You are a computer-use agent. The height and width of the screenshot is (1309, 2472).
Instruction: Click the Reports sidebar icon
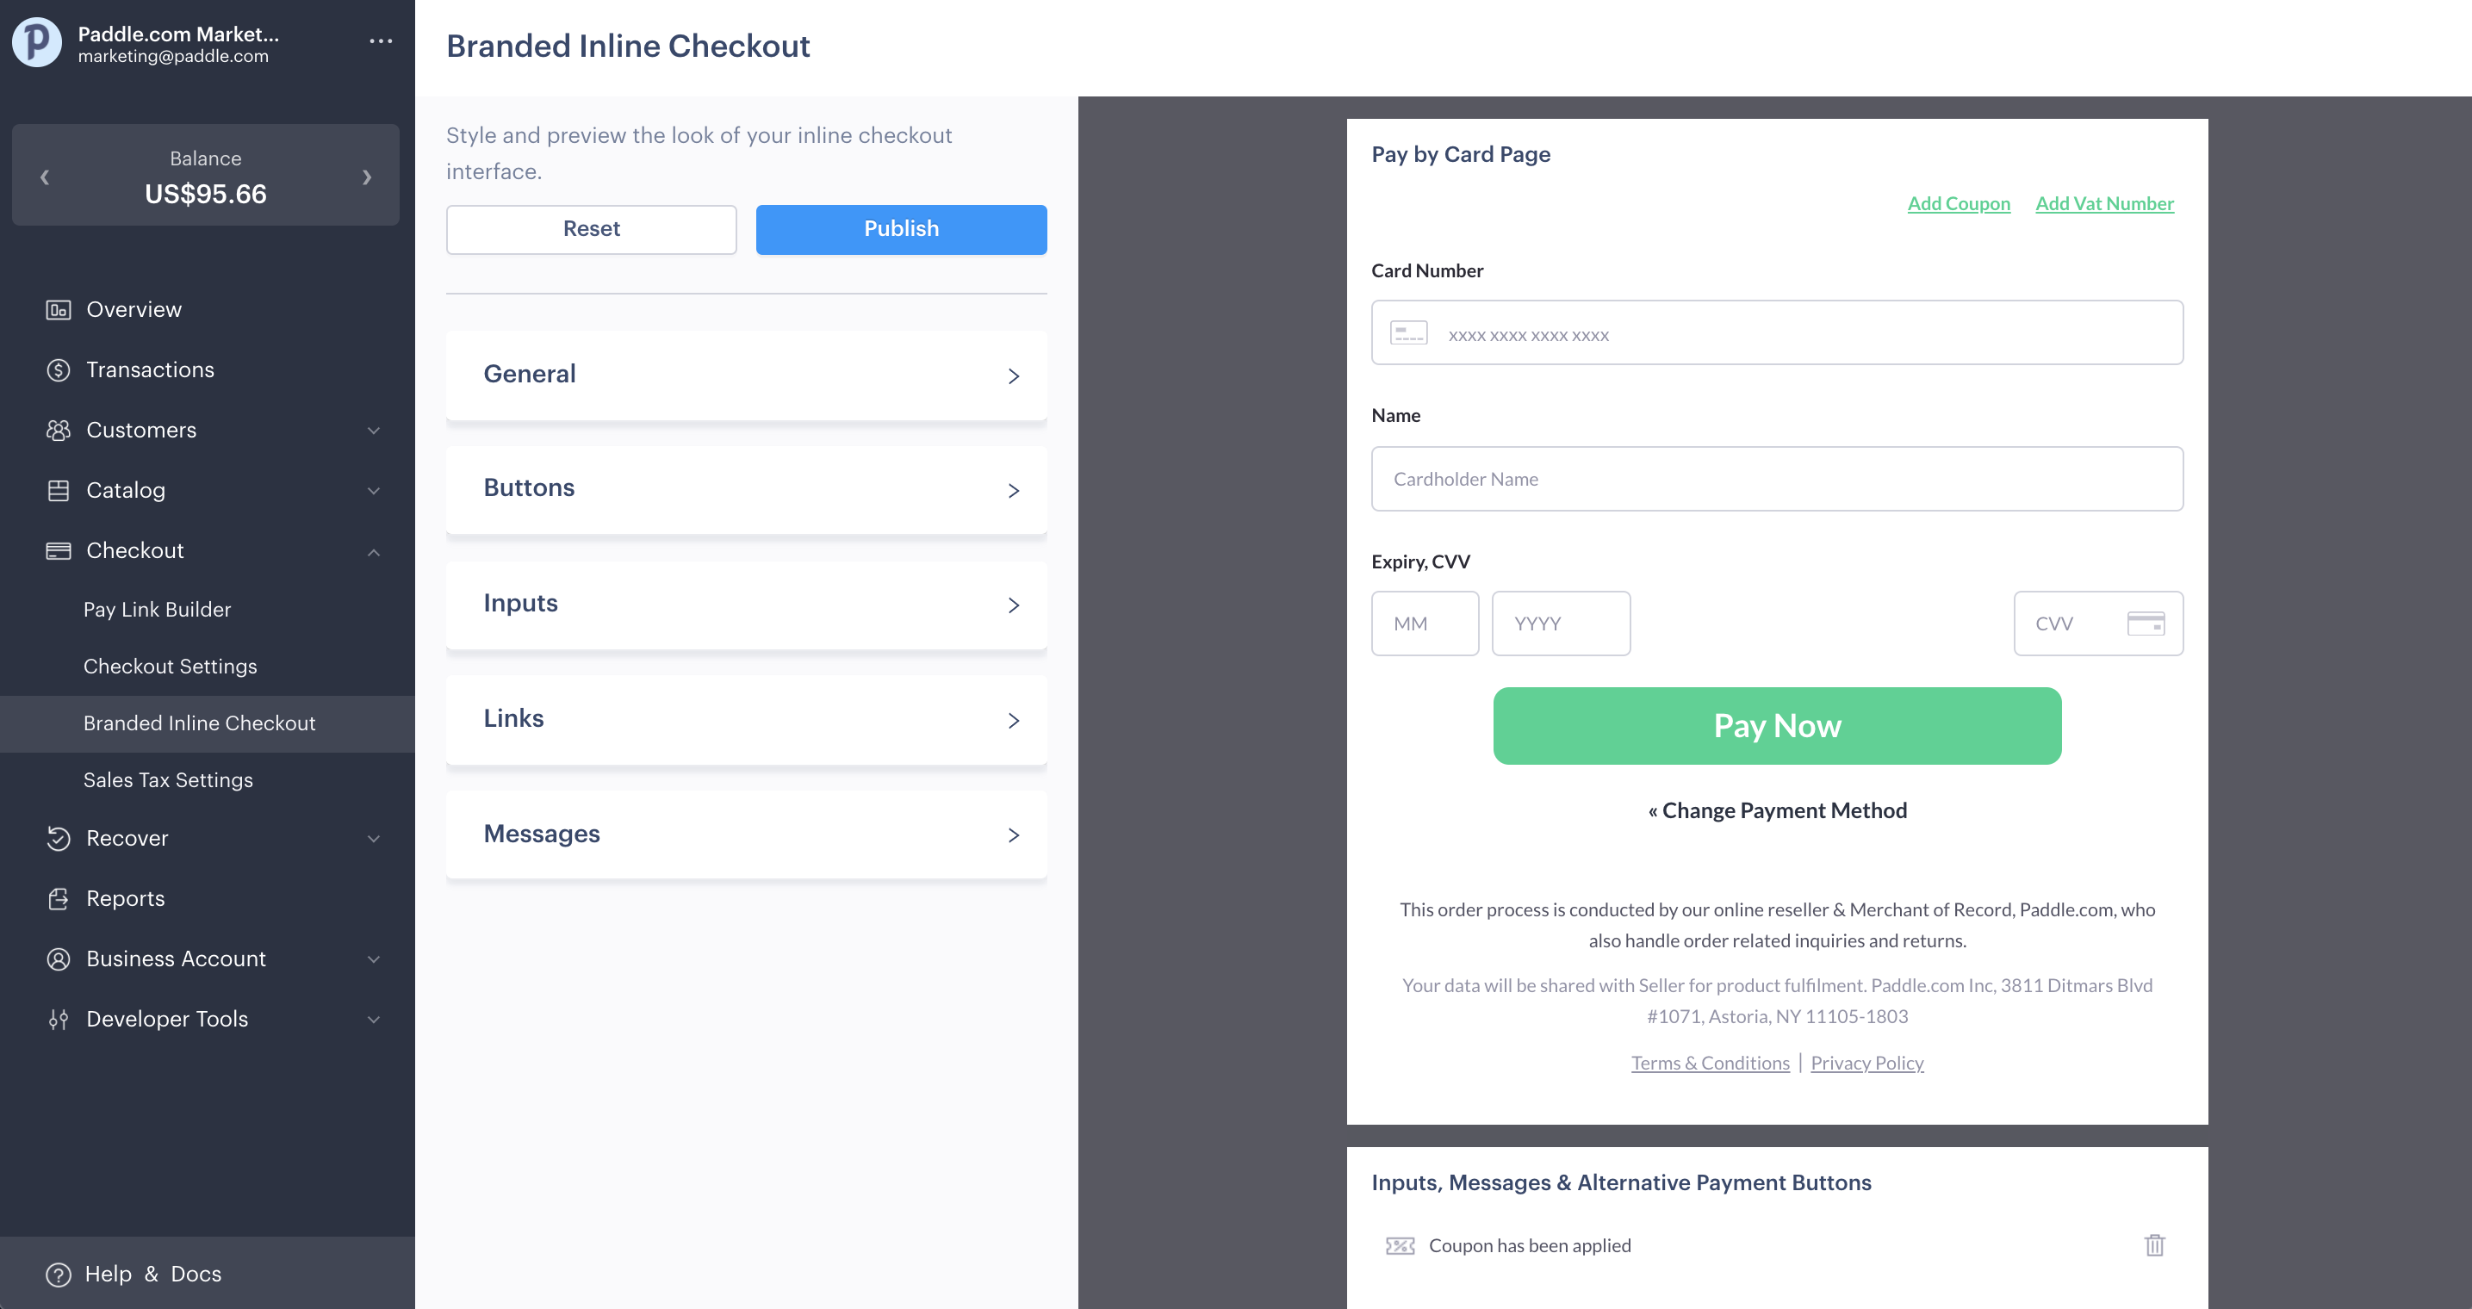[x=58, y=898]
